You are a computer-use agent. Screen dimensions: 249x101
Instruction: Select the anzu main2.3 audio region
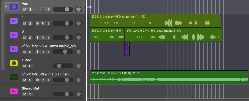173,35
